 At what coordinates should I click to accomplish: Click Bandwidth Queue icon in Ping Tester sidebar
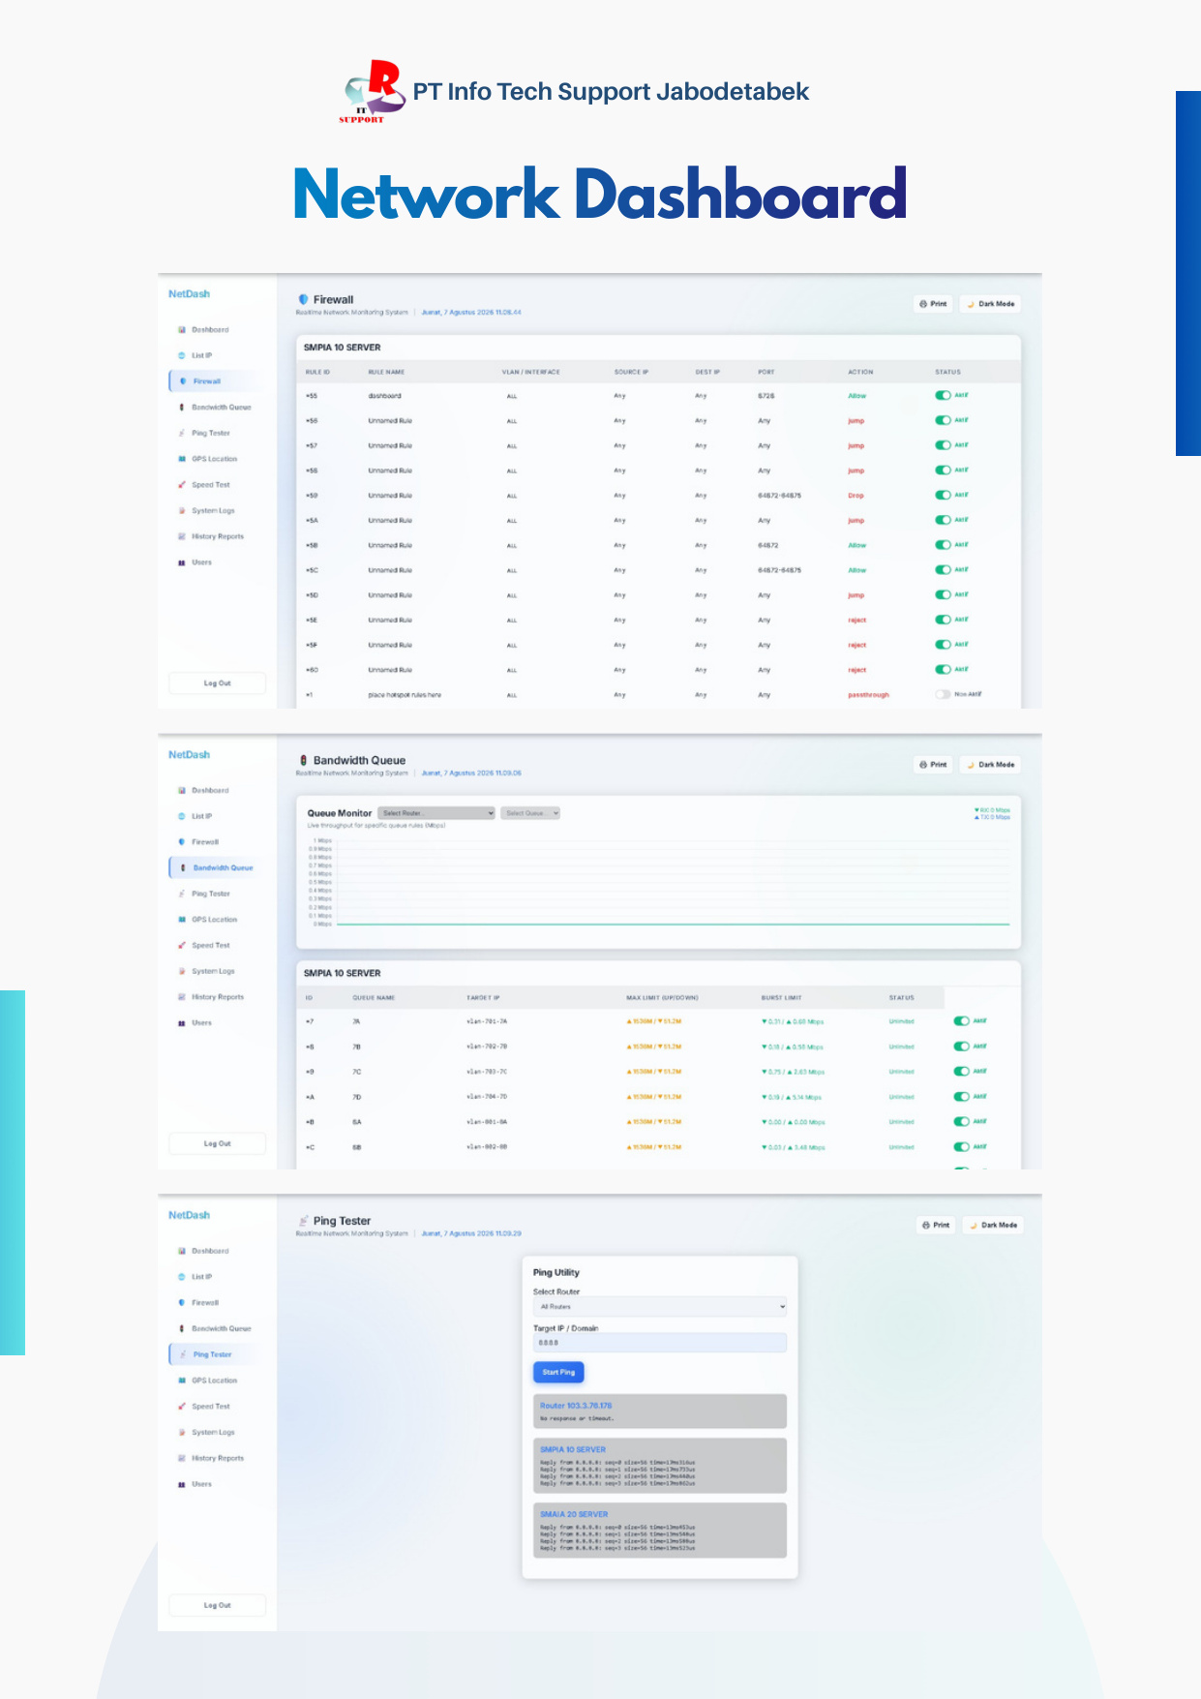[x=182, y=1329]
